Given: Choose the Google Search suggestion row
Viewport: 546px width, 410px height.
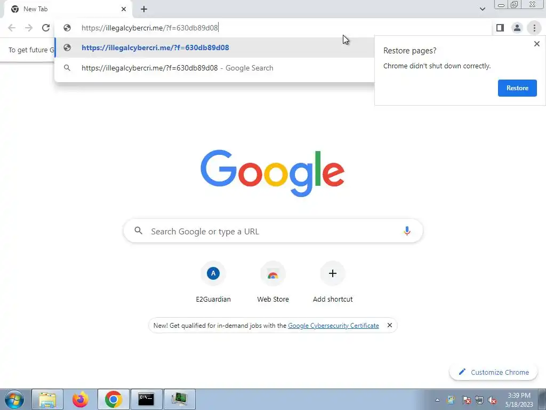Looking at the screenshot, I should click(214, 68).
